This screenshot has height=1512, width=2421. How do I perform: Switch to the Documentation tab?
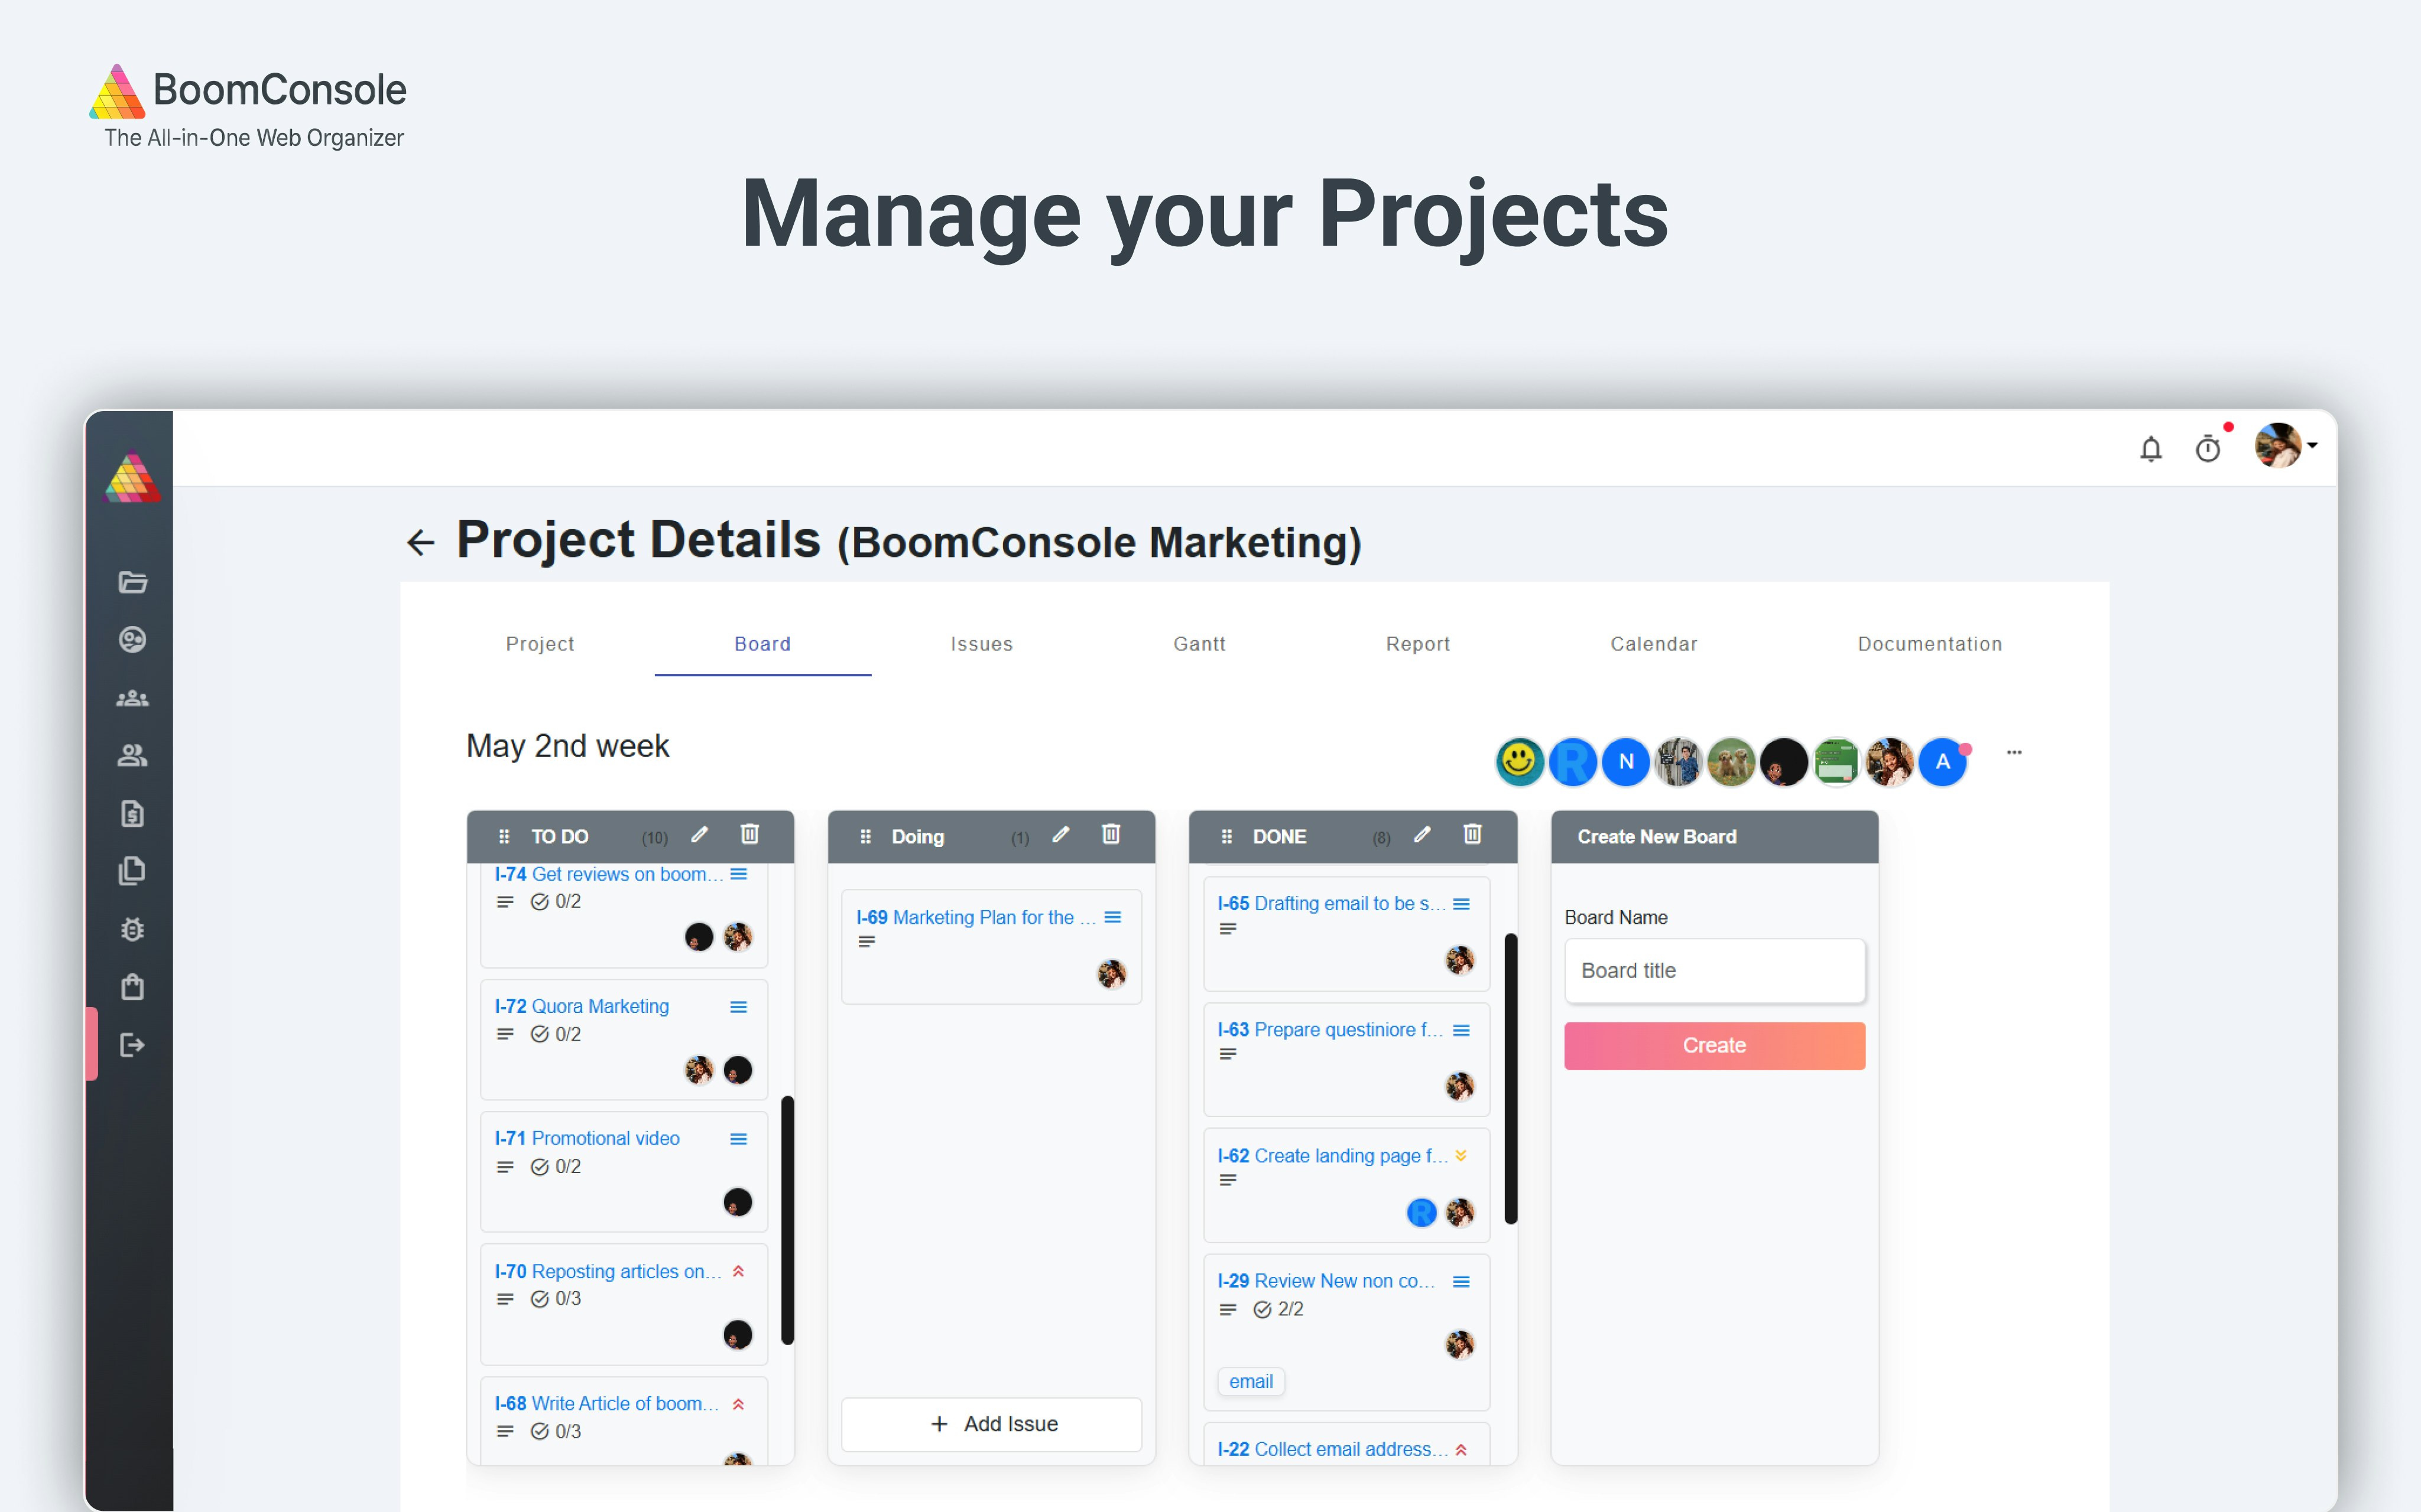coord(1930,644)
